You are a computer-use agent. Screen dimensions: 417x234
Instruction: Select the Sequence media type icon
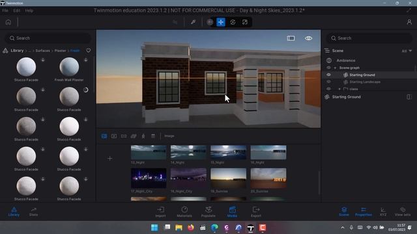click(153, 136)
